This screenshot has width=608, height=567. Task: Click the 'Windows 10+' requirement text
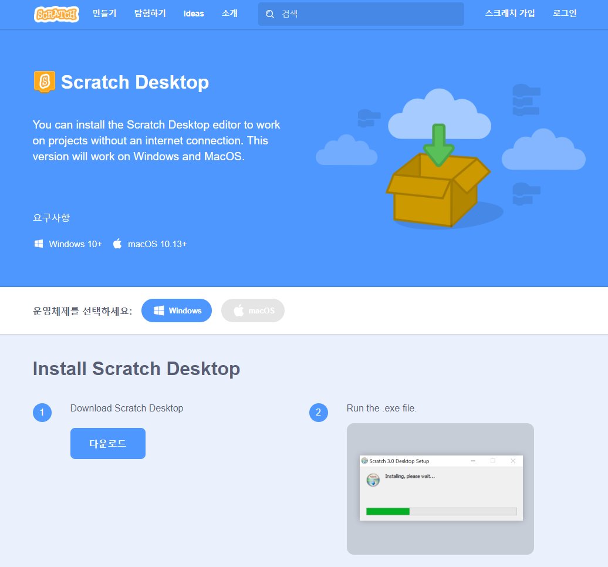coord(76,244)
